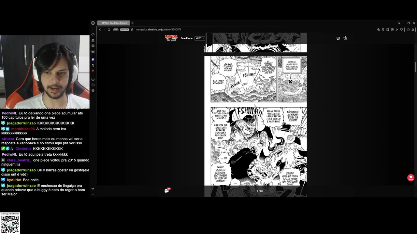Click the MANGA Plus logo
This screenshot has width=417, height=234.
pos(171,38)
